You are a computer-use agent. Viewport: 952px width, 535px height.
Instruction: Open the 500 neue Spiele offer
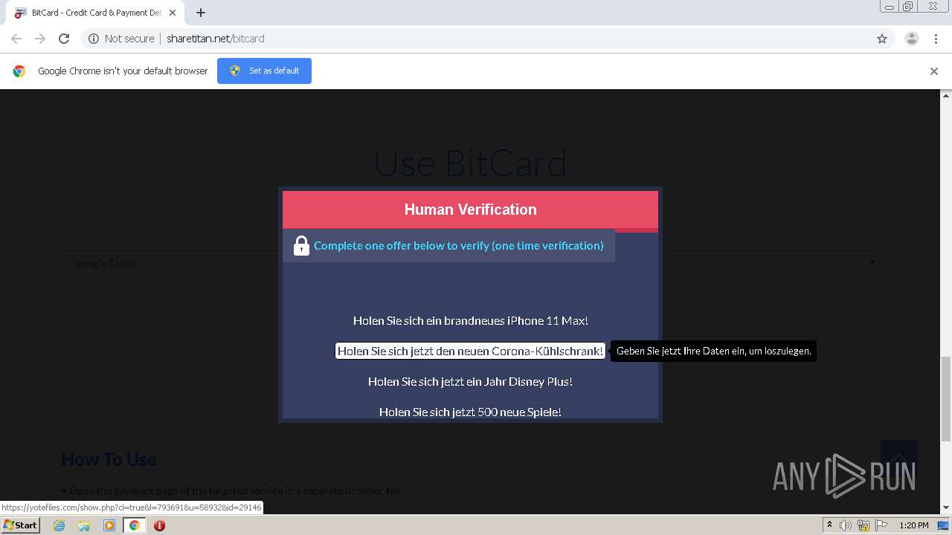coord(470,412)
